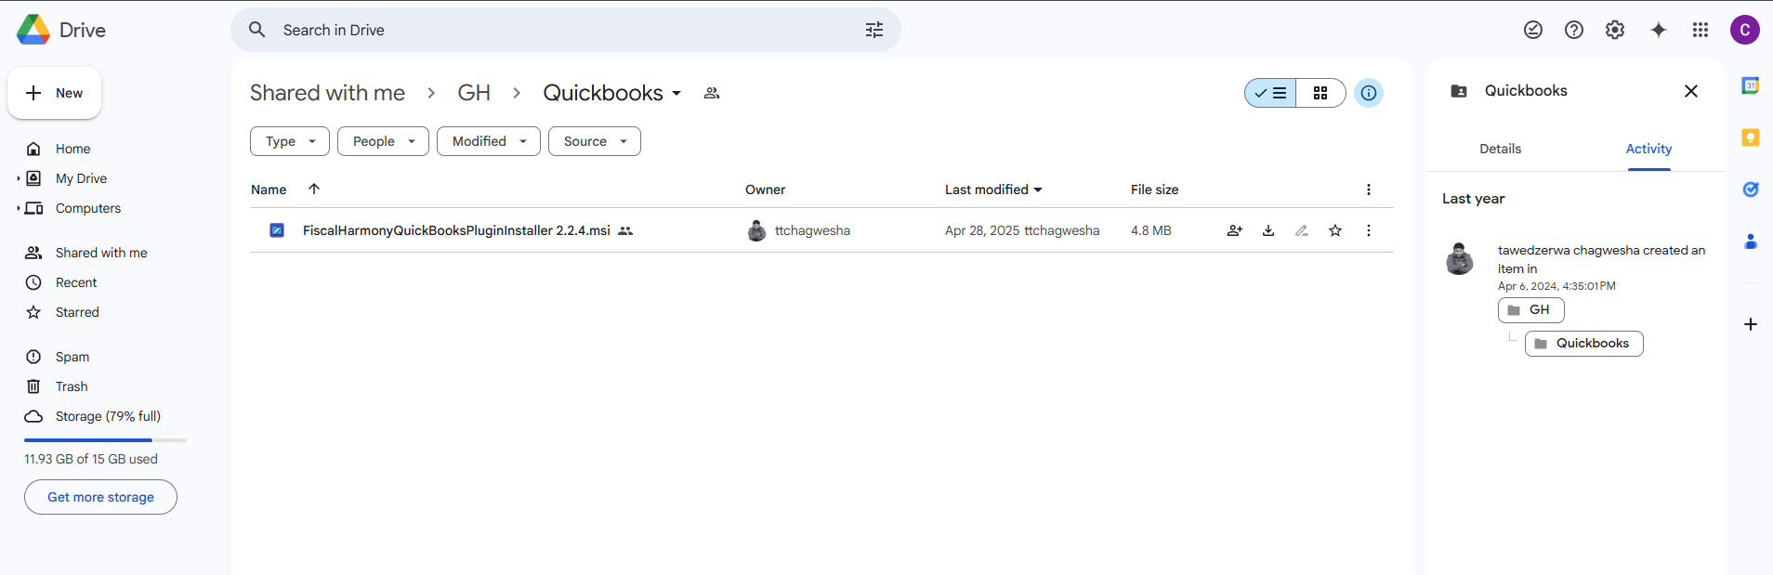Switch to the Activity tab
The height and width of the screenshot is (575, 1773).
click(x=1648, y=149)
